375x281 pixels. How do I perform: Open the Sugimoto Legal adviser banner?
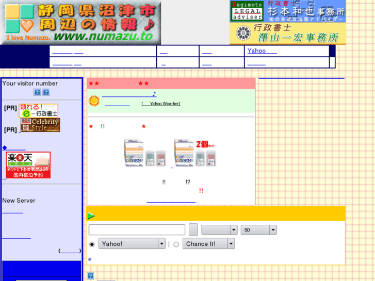click(x=288, y=11)
